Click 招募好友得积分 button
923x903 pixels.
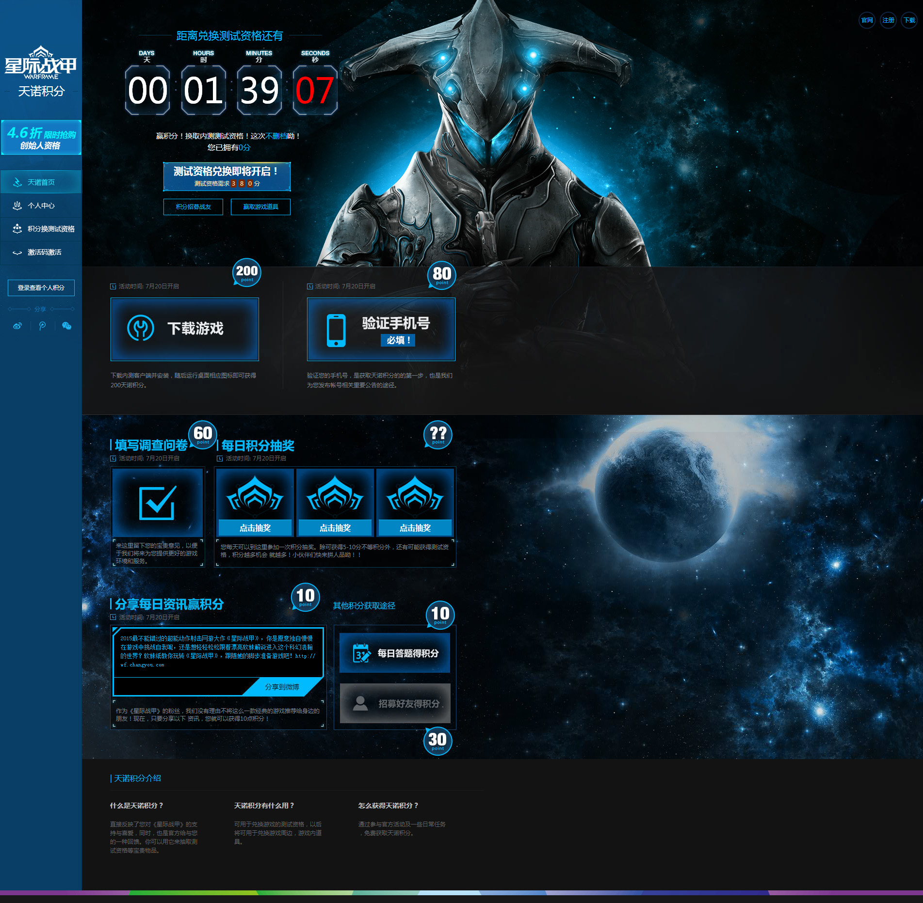pyautogui.click(x=395, y=703)
